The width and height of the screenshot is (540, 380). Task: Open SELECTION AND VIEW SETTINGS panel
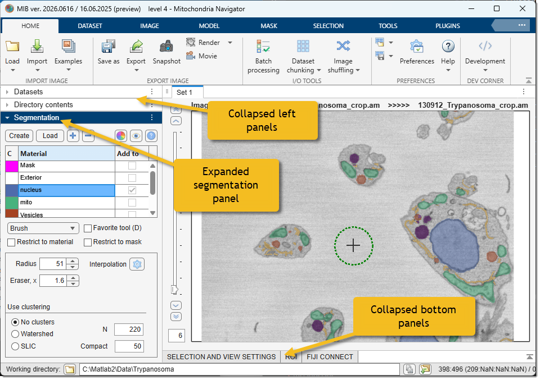click(x=221, y=357)
